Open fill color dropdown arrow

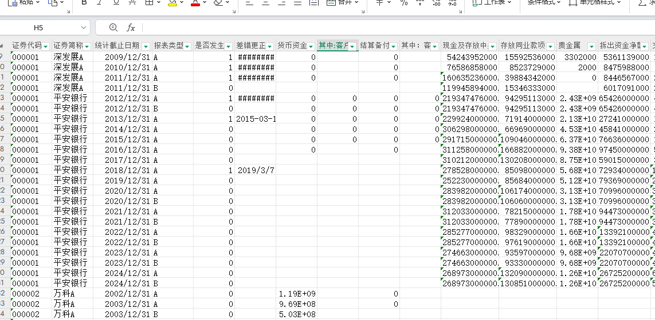point(182,2)
